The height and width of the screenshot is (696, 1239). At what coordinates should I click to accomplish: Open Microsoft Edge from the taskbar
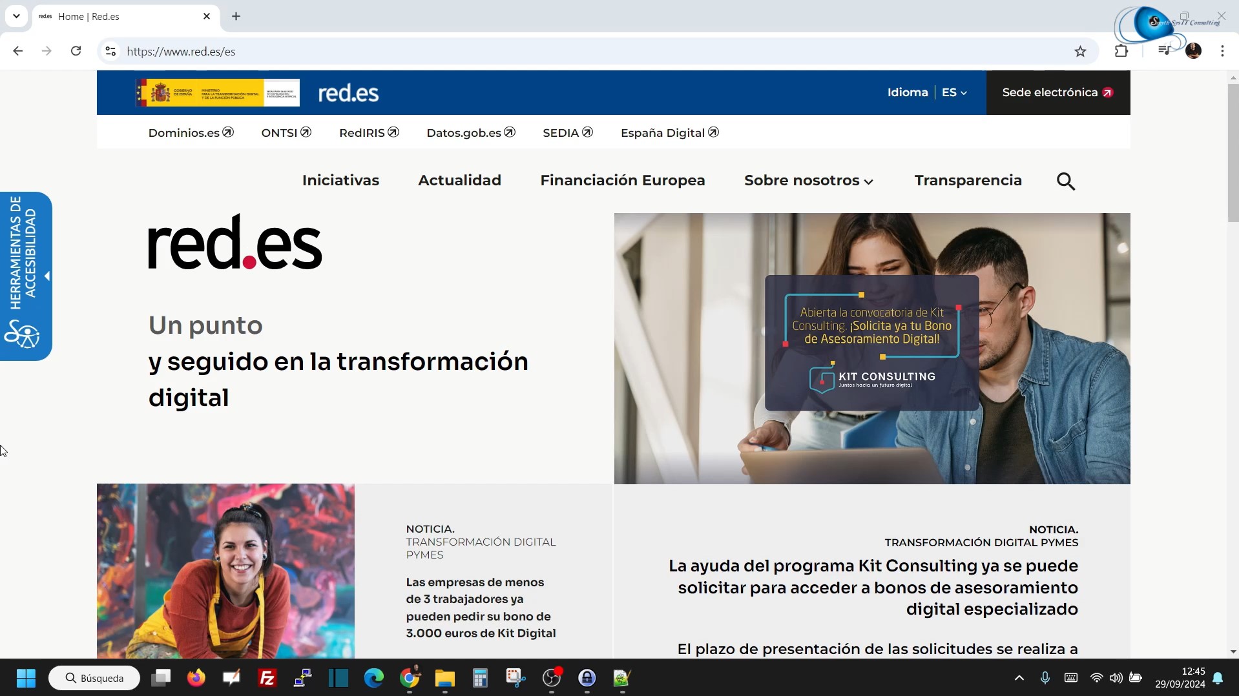pyautogui.click(x=374, y=678)
